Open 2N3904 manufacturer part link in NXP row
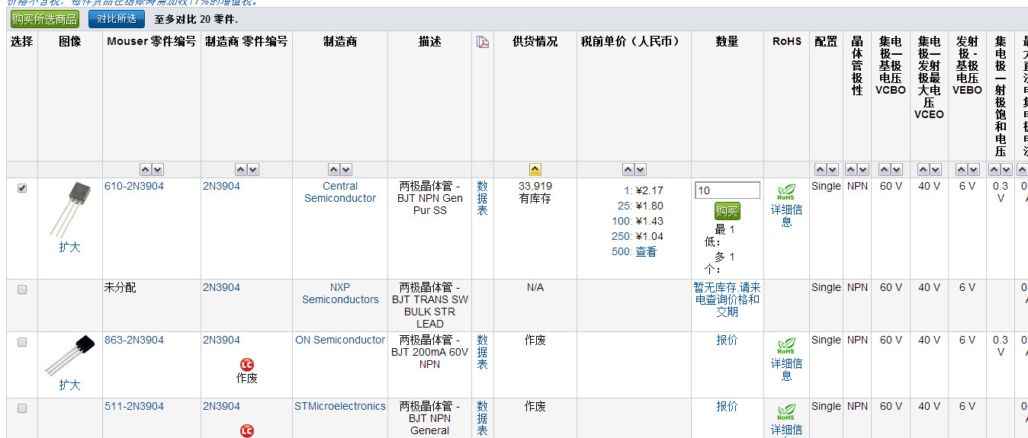The image size is (1028, 438). tap(221, 288)
